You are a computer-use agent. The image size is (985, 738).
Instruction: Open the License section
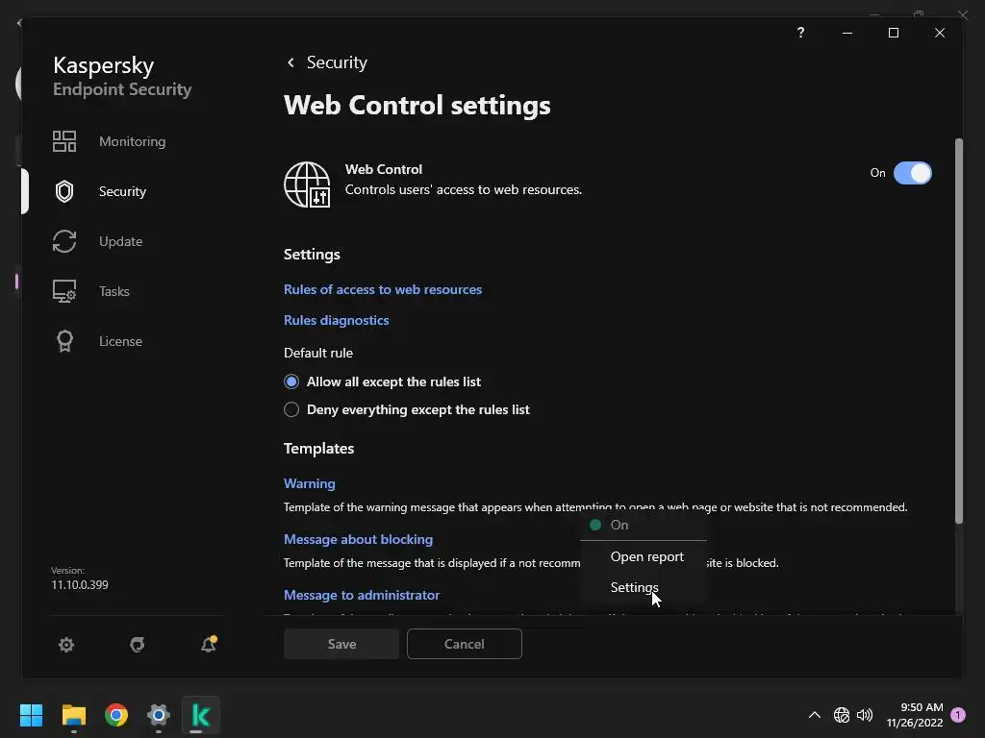pos(120,341)
